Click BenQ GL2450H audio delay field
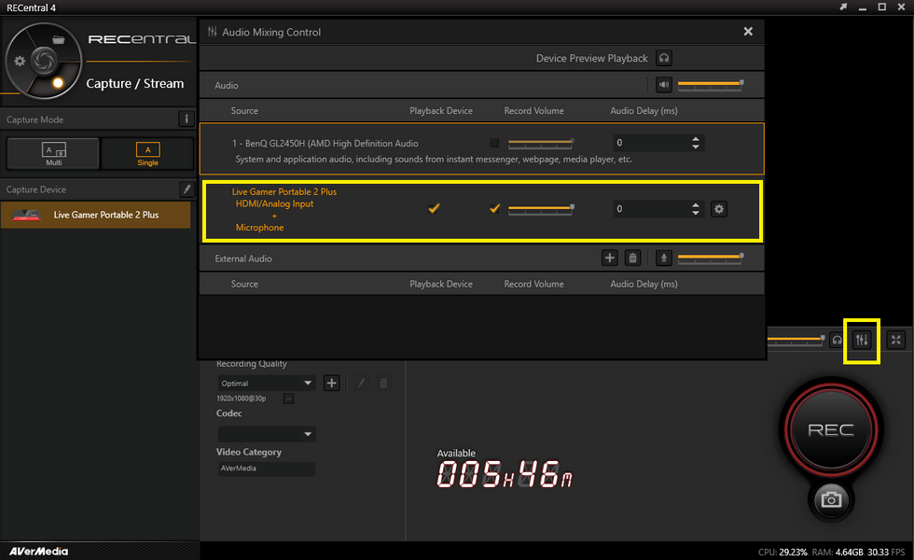914x560 pixels. click(651, 142)
